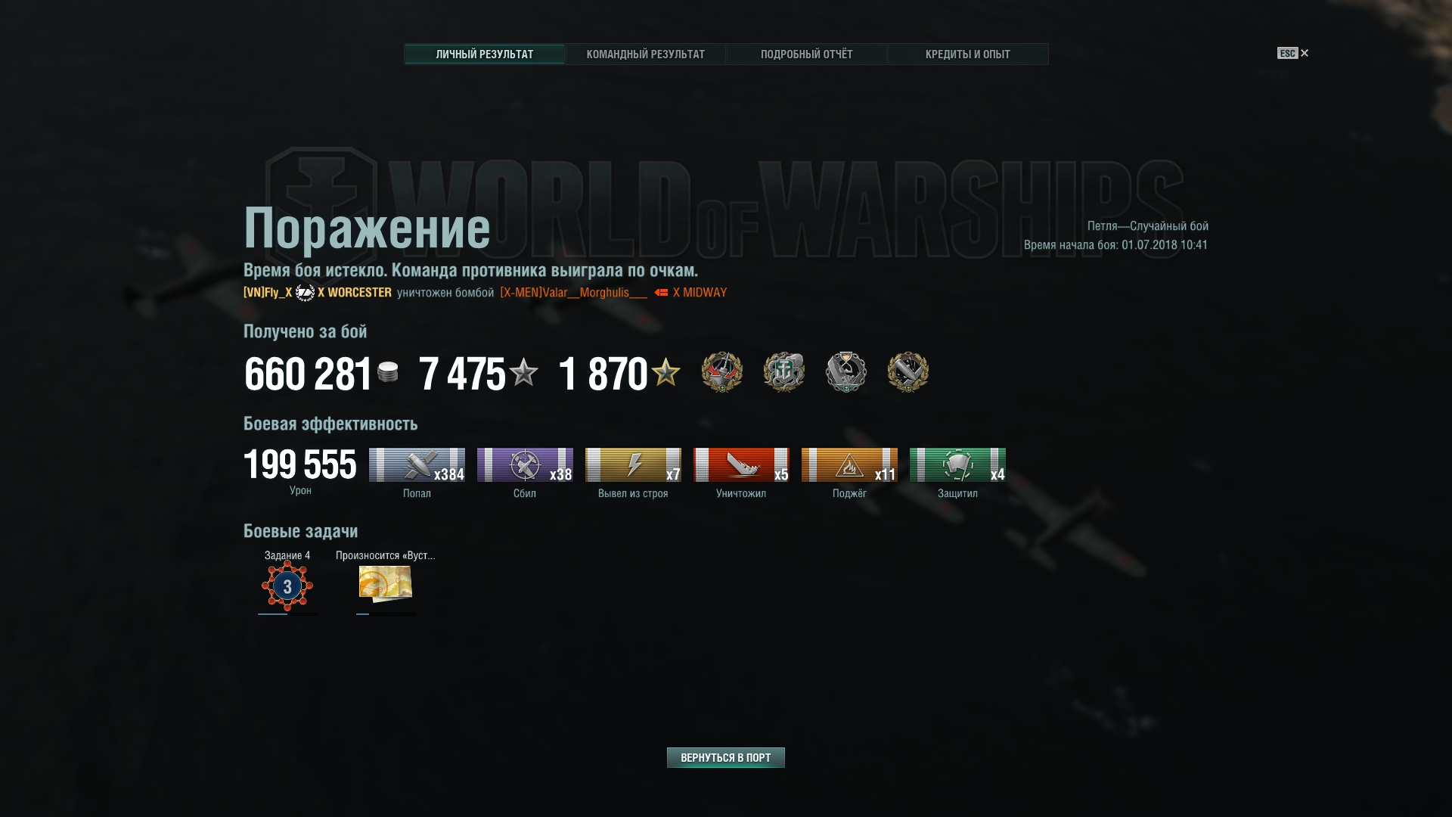Screen dimensions: 1452x817
Task: Select the Кредиты и опыт tab
Action: (967, 54)
